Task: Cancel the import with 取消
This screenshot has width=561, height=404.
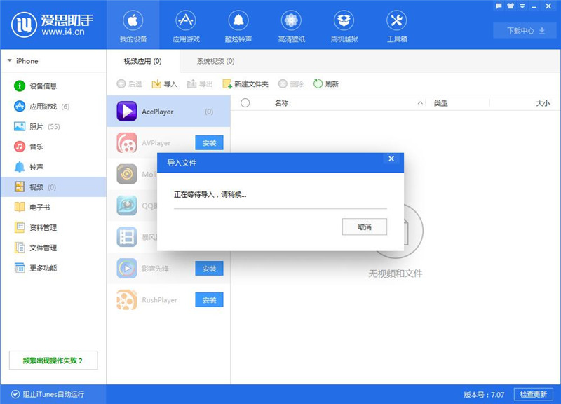Action: (364, 227)
